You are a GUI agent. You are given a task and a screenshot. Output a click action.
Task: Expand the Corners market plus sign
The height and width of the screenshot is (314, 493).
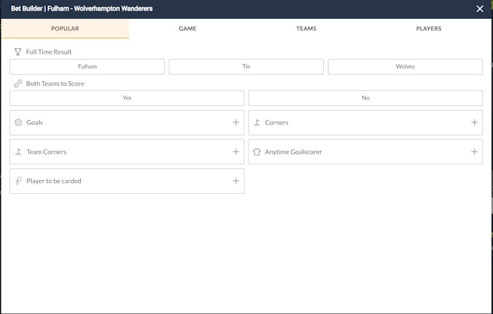tap(474, 122)
